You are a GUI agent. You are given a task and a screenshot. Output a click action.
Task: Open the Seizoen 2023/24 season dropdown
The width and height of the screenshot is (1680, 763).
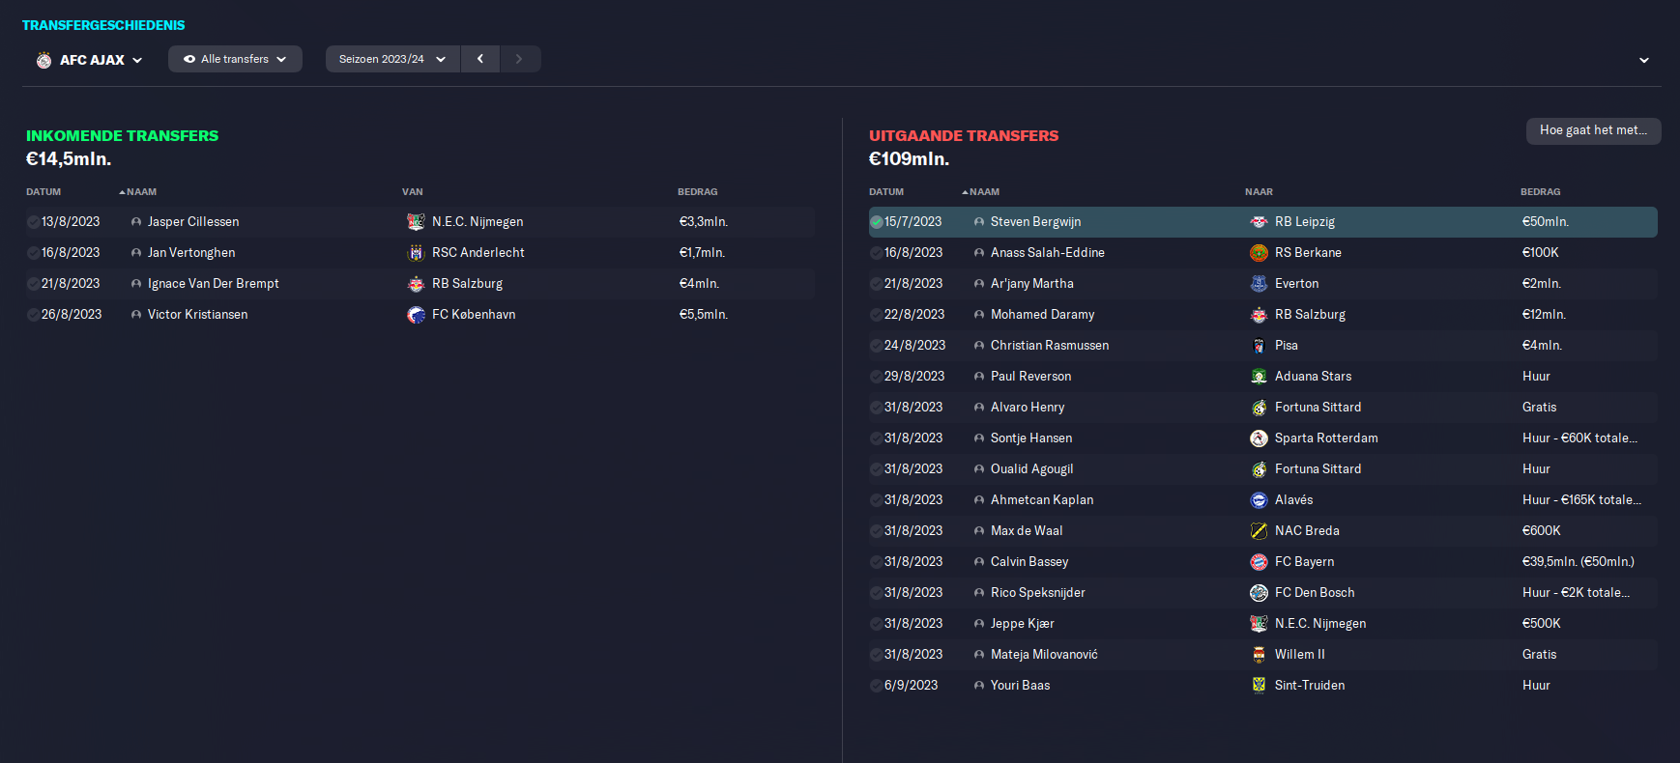(x=392, y=59)
